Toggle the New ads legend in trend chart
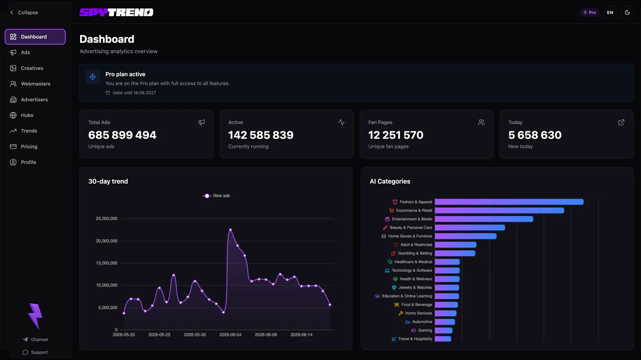 pos(216,196)
